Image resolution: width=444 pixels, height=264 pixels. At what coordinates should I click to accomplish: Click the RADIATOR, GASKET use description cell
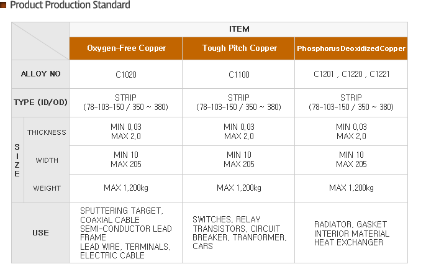351,233
